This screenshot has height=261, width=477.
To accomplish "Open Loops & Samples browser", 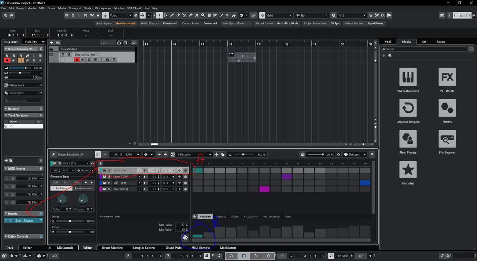I will pyautogui.click(x=408, y=108).
